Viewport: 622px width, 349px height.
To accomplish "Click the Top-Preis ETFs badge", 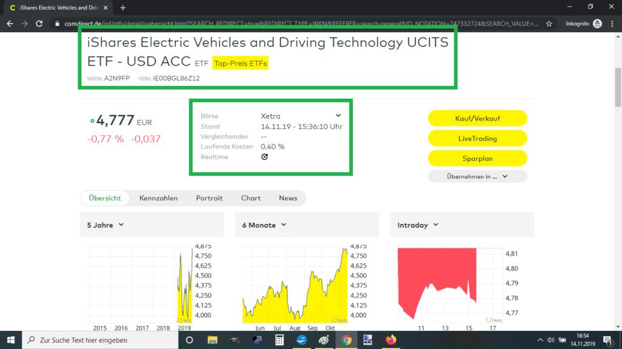I will click(x=241, y=63).
